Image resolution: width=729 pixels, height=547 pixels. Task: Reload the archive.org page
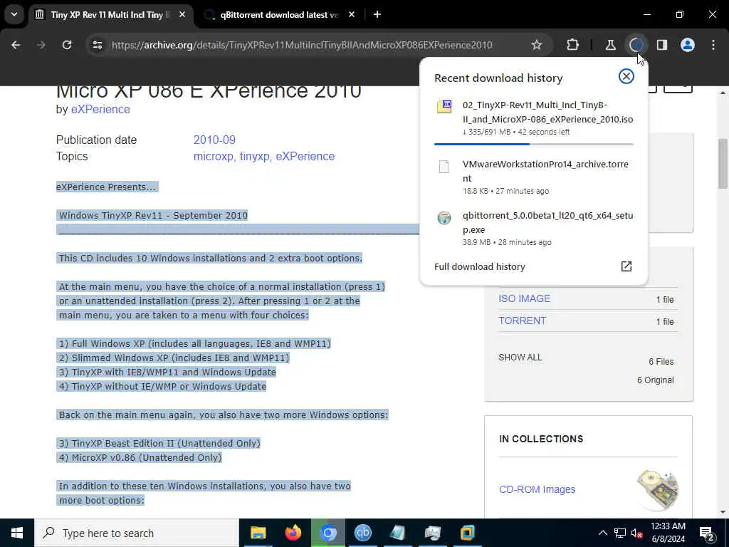tap(67, 45)
